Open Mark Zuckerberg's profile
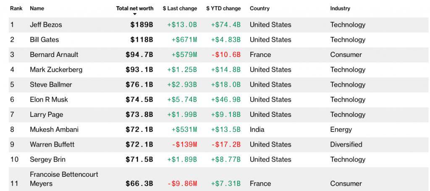Viewport: 430px width, 191px height. click(x=56, y=70)
